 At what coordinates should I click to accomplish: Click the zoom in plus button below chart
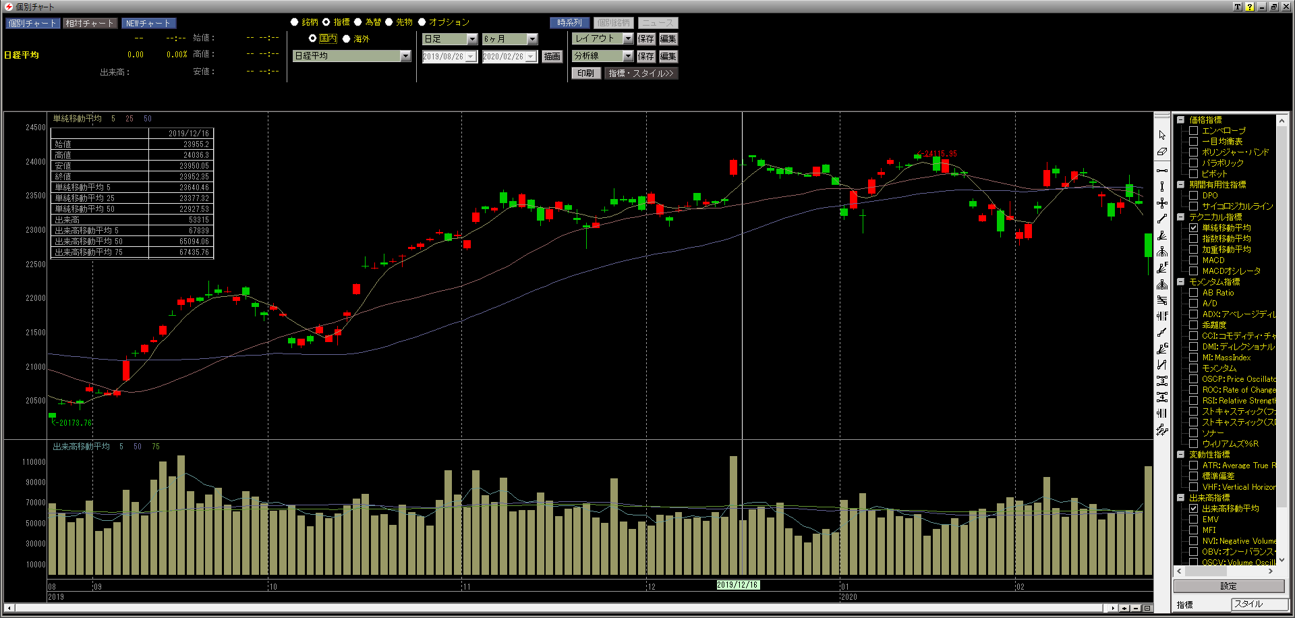1124,608
